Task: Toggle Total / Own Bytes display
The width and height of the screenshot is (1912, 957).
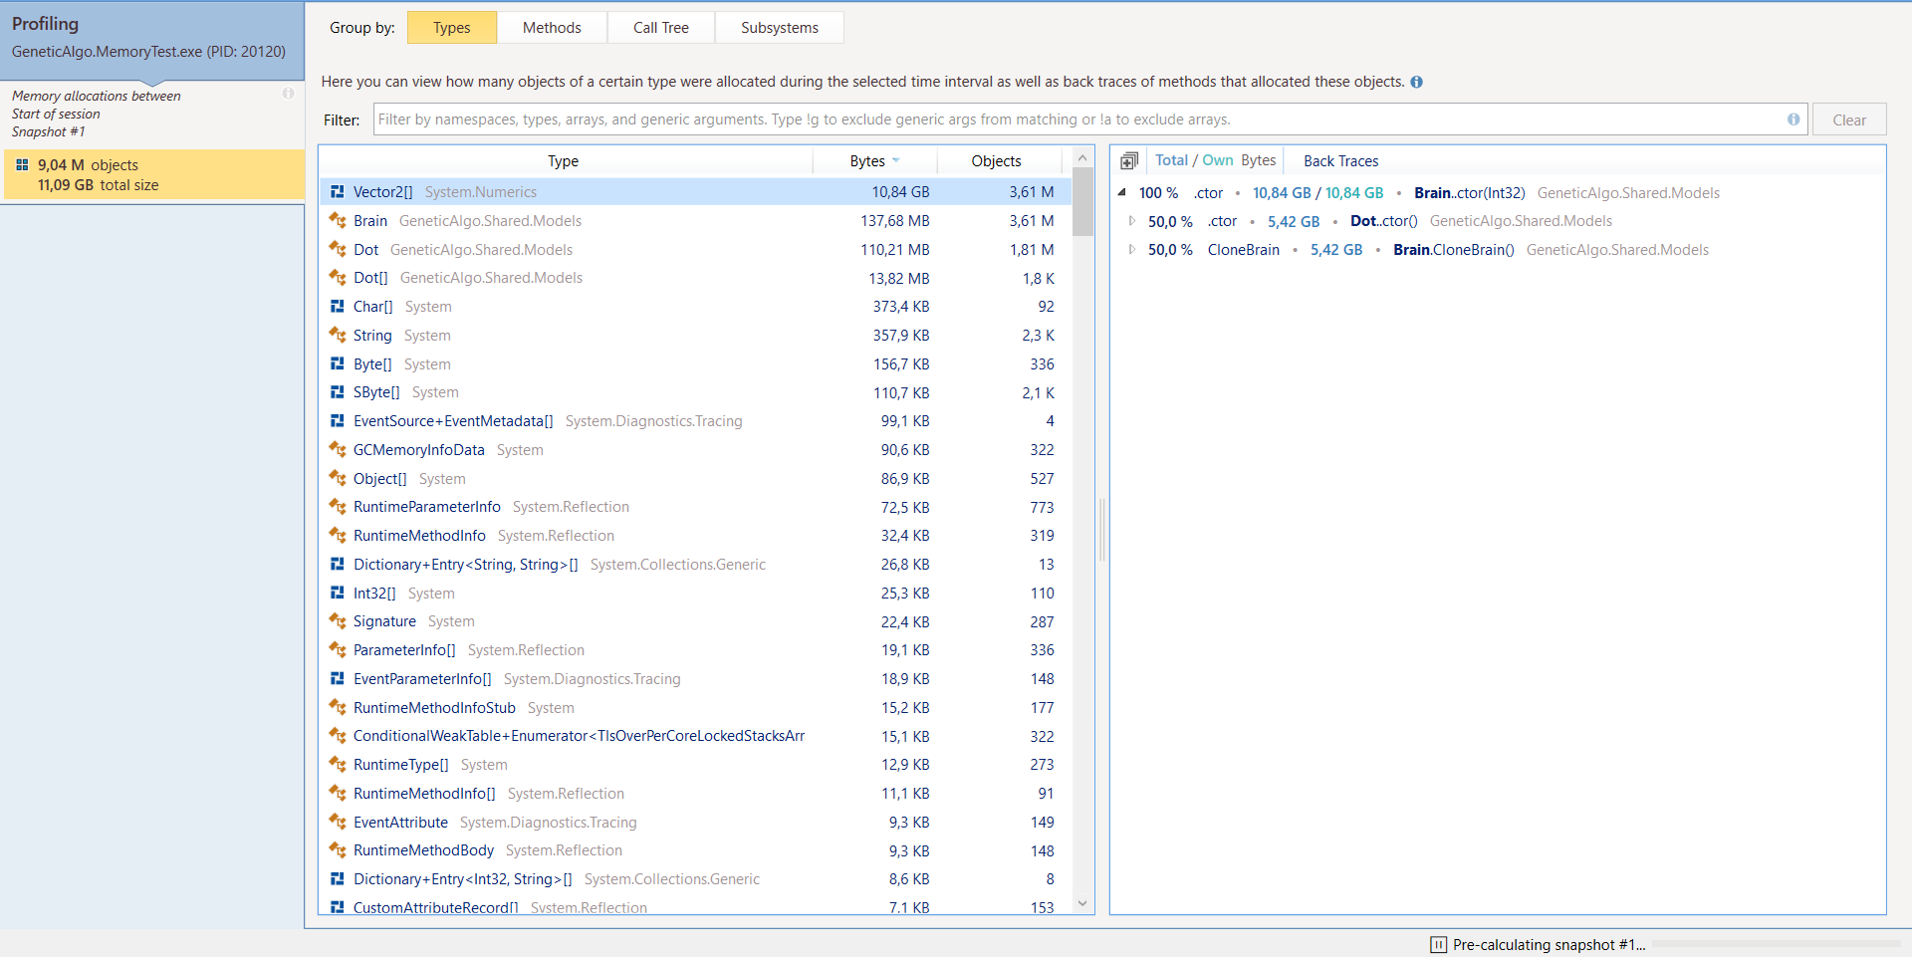Action: 1215,160
